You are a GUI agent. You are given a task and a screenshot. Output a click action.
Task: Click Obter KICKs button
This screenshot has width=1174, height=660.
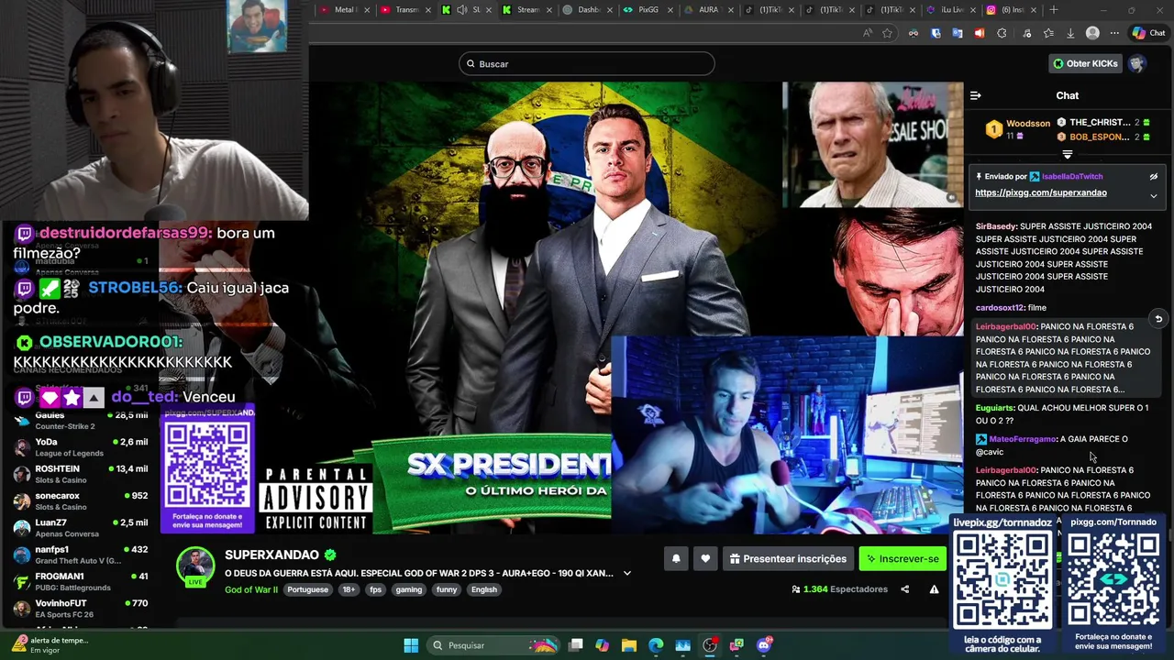pos(1086,63)
